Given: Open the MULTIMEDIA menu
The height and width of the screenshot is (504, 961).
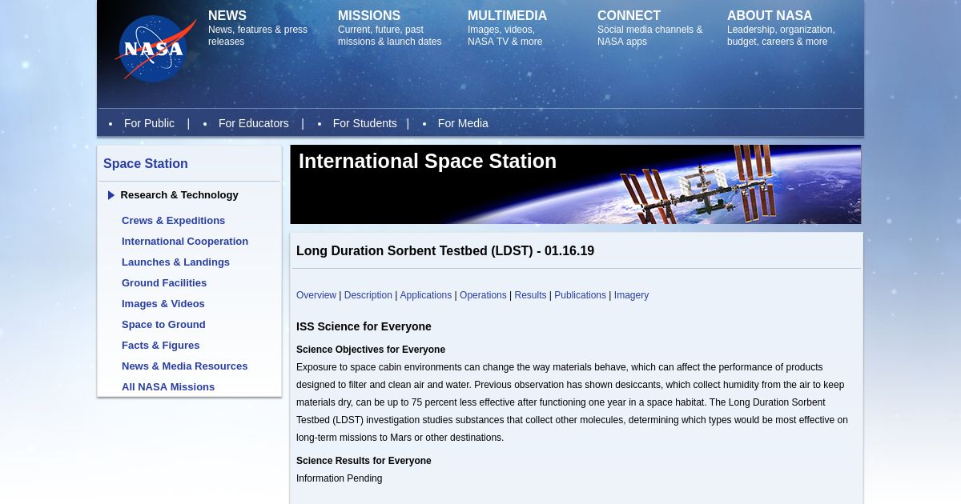Looking at the screenshot, I should [507, 16].
